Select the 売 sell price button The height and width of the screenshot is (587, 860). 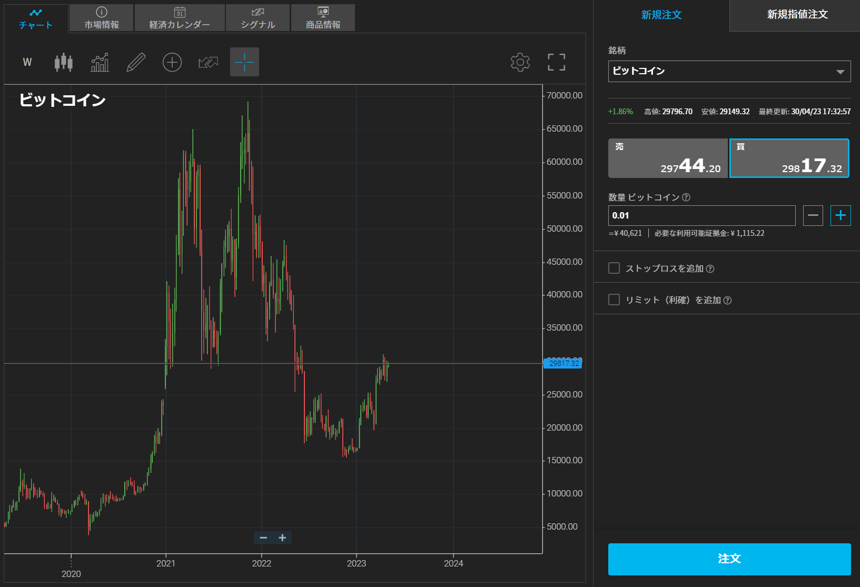[668, 158]
